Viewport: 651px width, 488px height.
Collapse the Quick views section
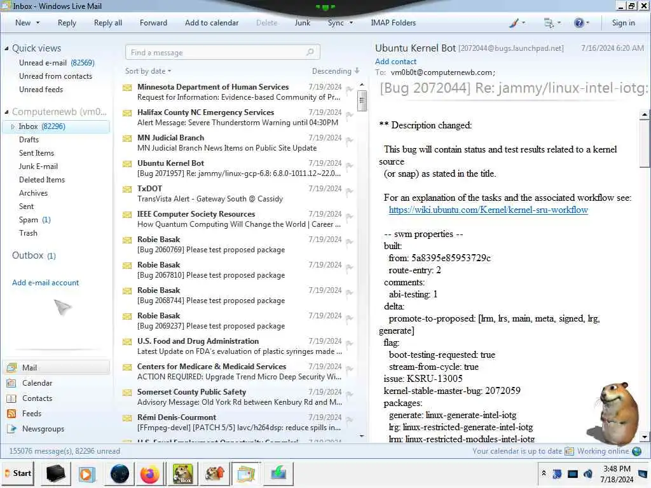click(x=6, y=48)
